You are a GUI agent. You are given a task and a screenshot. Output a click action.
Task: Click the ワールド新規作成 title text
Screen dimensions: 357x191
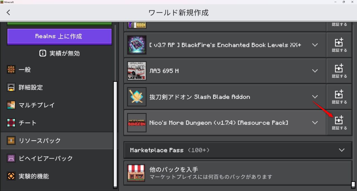178,13
